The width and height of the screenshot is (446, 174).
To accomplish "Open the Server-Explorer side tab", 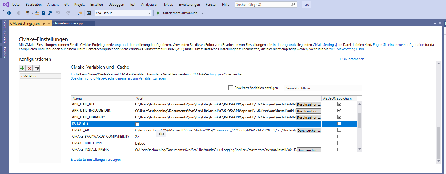I will pyautogui.click(x=5, y=31).
